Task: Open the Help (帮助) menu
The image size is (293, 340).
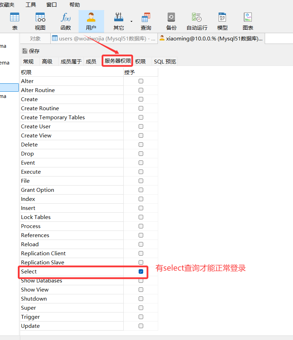Action: [x=74, y=5]
